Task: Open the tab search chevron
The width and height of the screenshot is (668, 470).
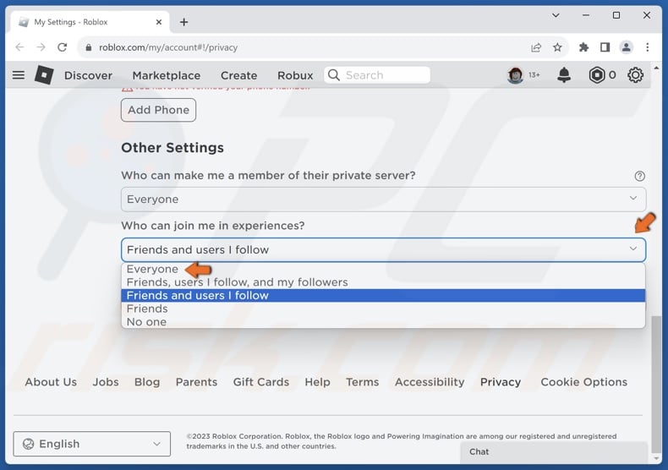Action: coord(556,15)
